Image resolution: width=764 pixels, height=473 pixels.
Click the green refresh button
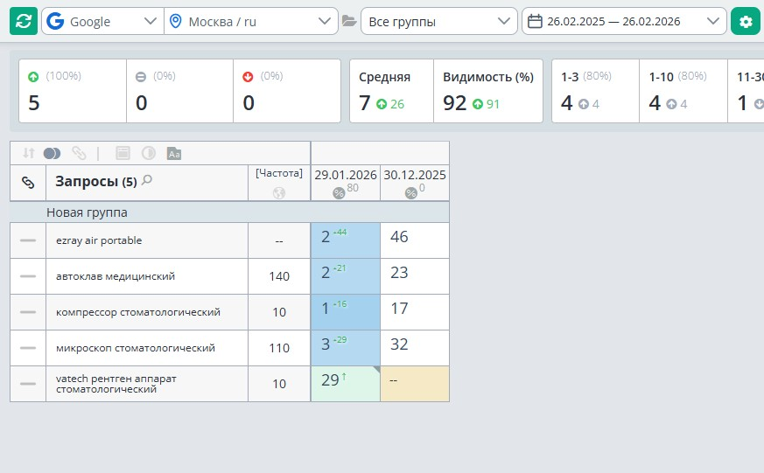24,21
